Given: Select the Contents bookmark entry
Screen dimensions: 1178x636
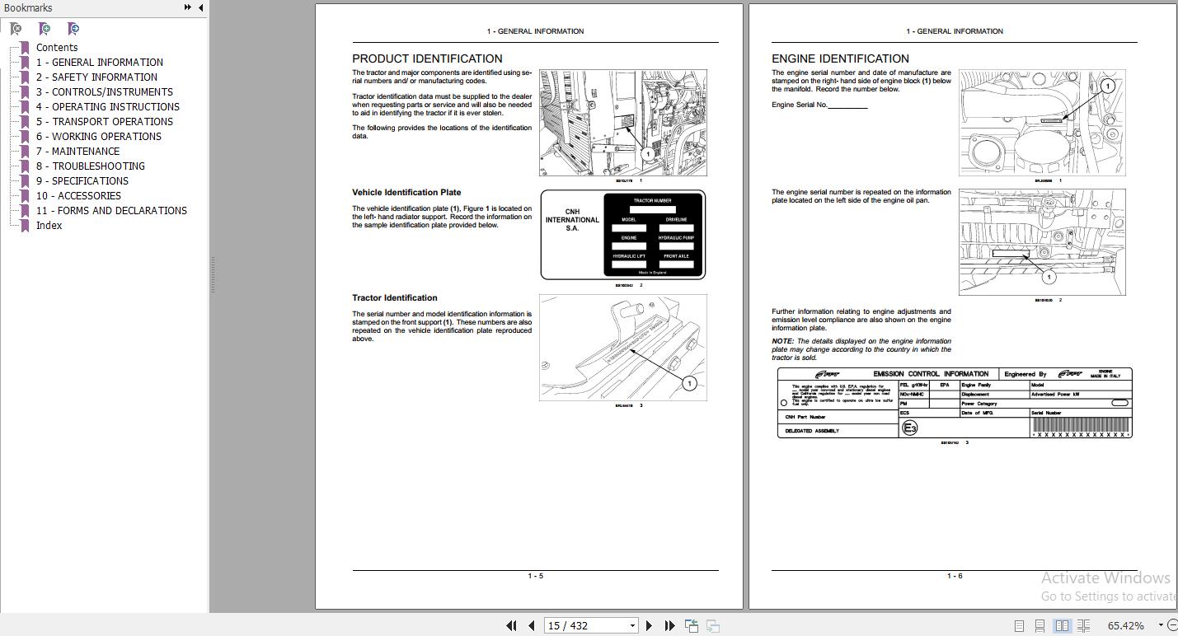Looking at the screenshot, I should (57, 47).
